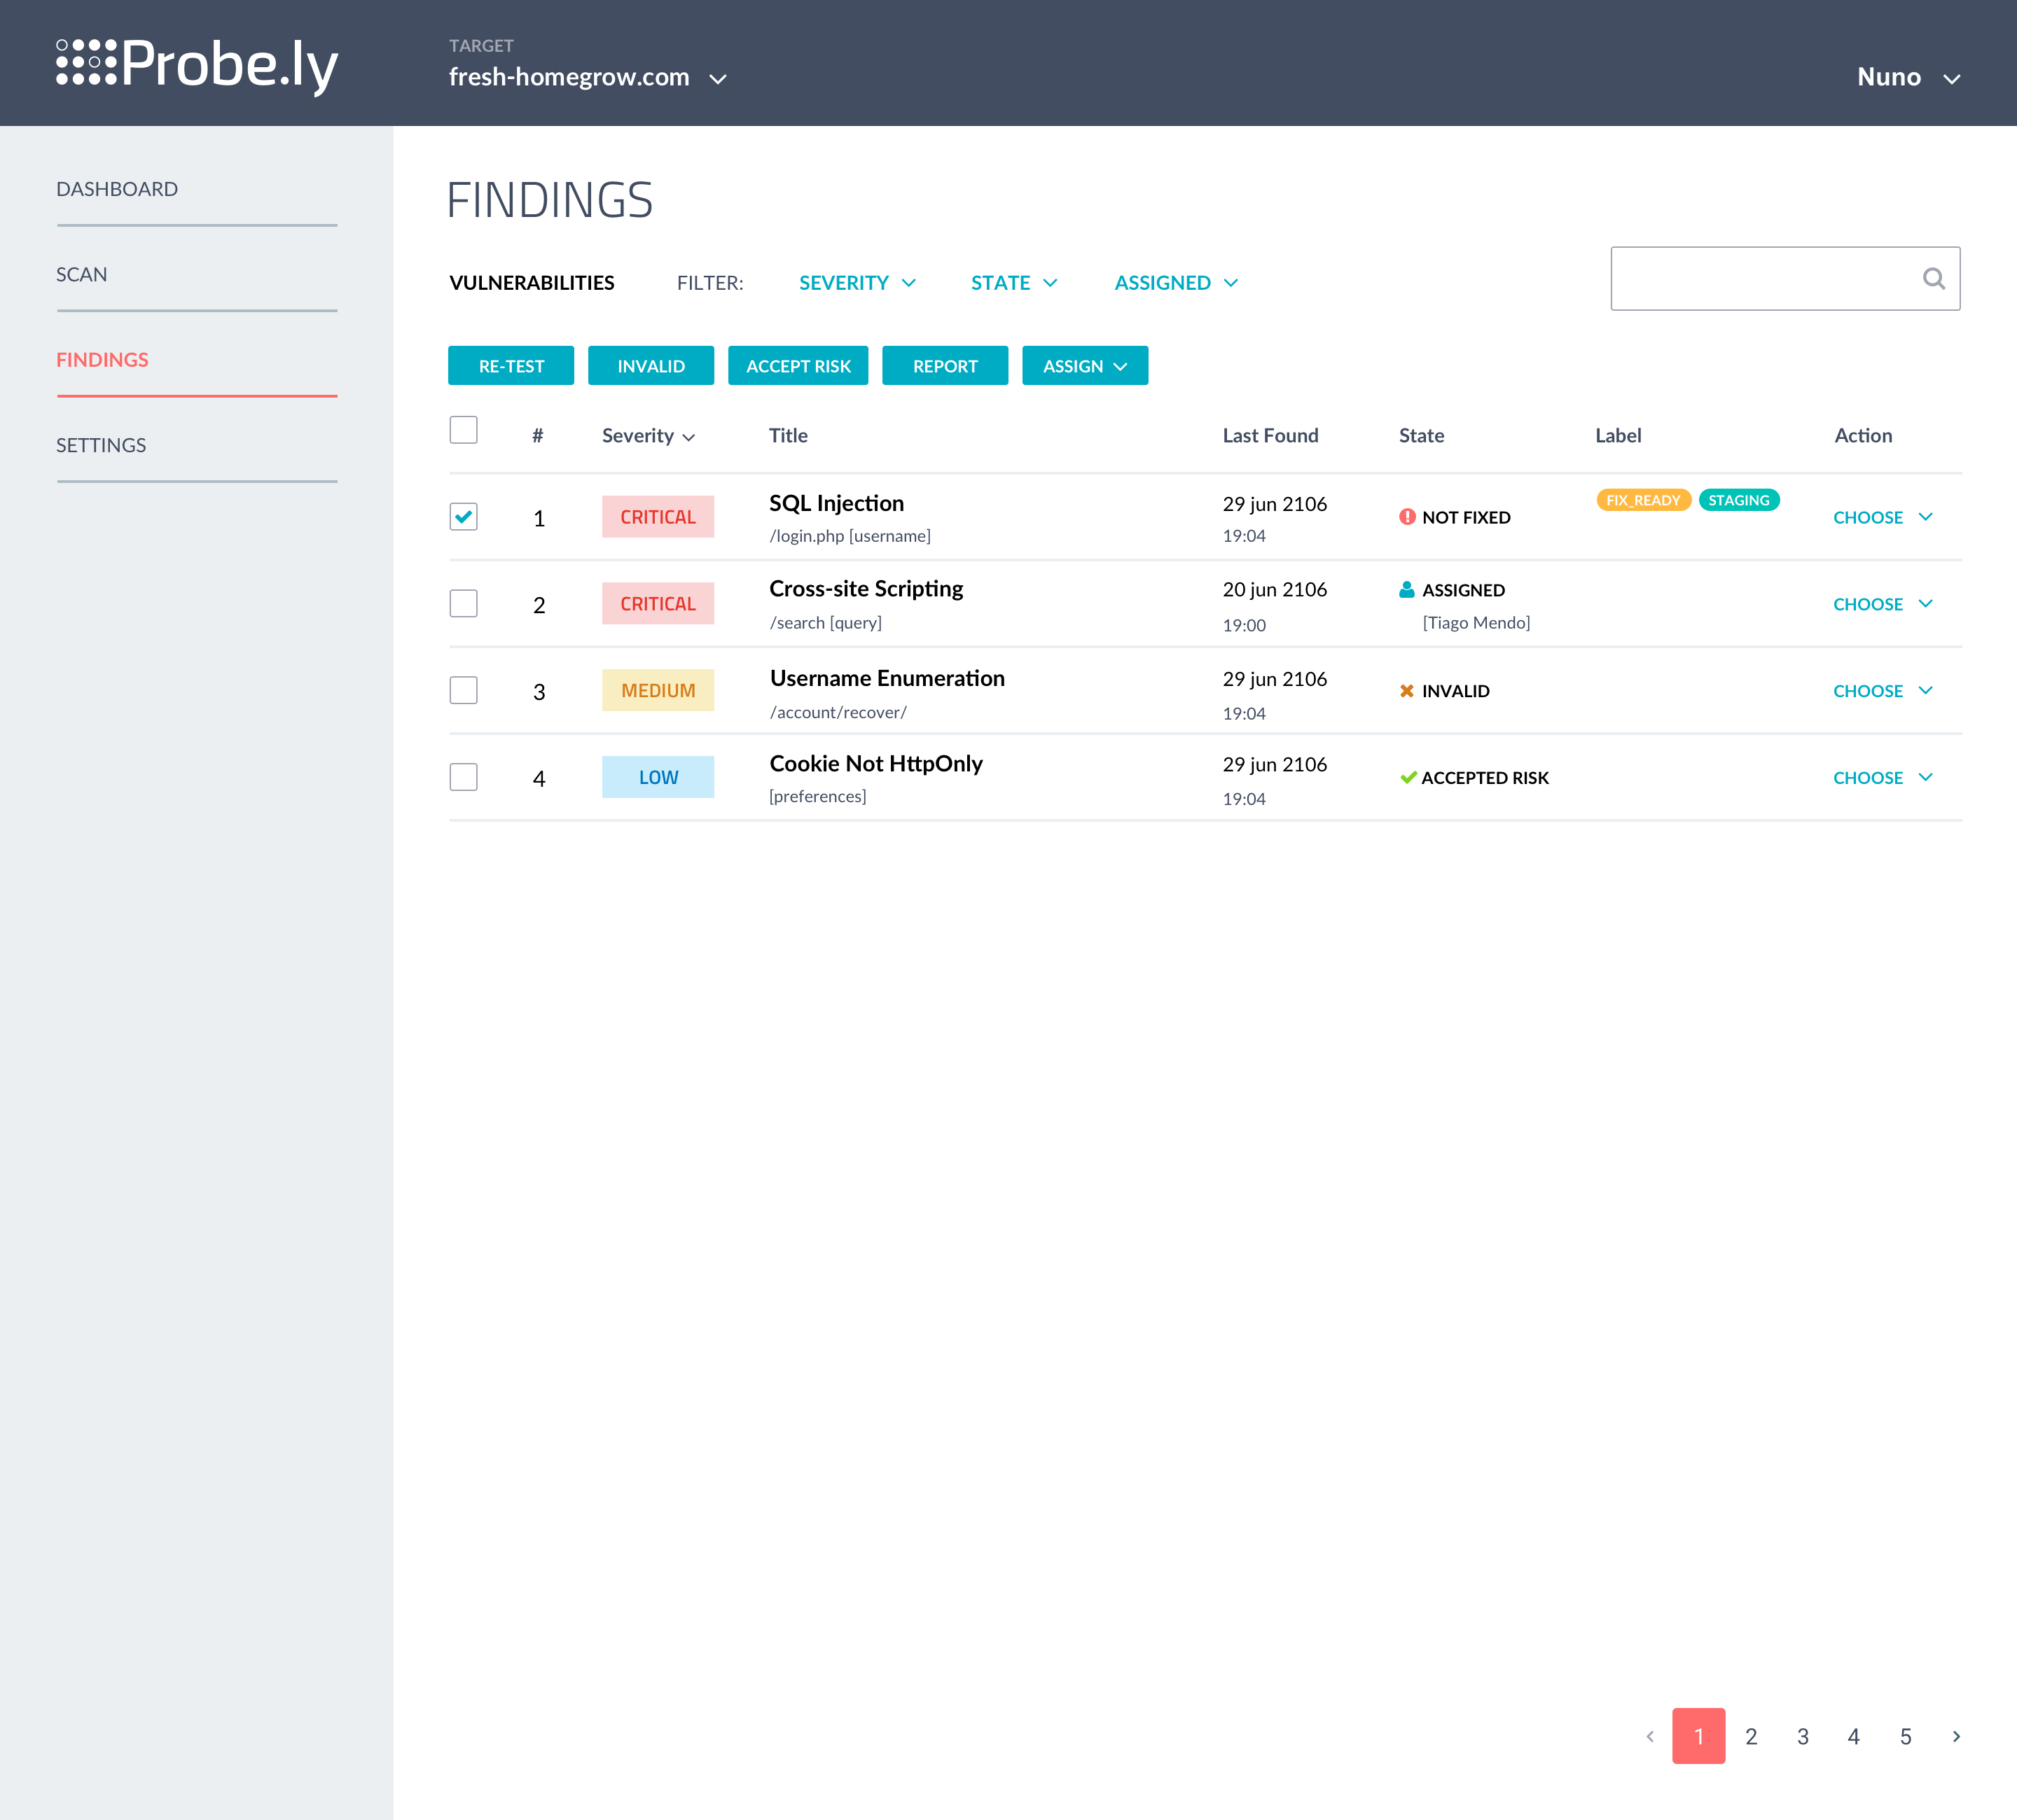Viewport: 2017px width, 1820px height.
Task: Click the orange FIX_READY label badge
Action: pos(1644,500)
